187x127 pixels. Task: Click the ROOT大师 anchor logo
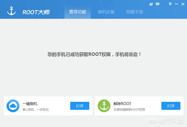point(11,11)
